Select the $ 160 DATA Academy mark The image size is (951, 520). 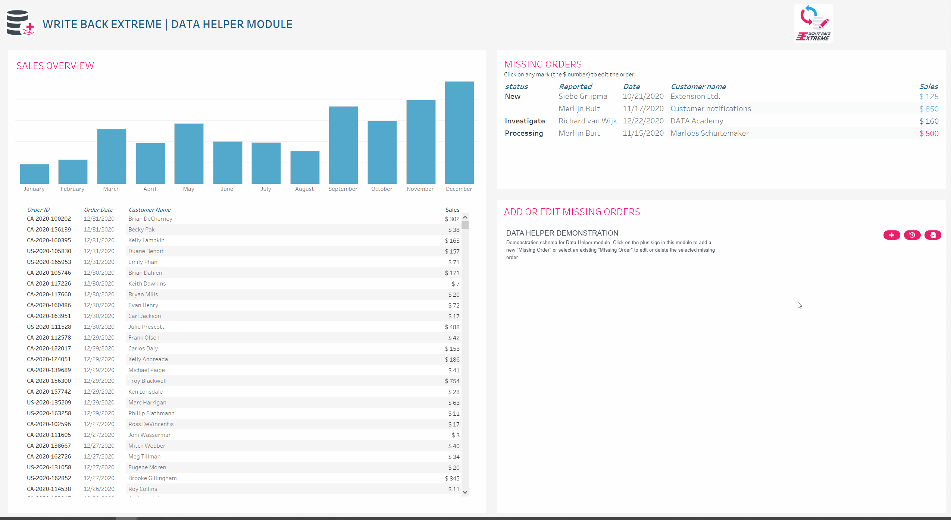pos(929,121)
